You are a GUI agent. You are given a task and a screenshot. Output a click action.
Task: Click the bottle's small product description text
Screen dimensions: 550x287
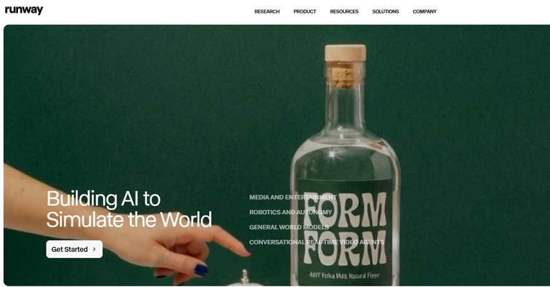point(344,275)
